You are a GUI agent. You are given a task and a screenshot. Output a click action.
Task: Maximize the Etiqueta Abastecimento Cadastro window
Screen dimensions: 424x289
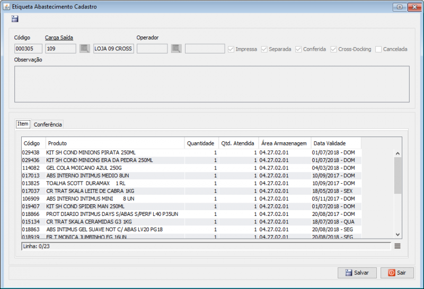[400, 7]
